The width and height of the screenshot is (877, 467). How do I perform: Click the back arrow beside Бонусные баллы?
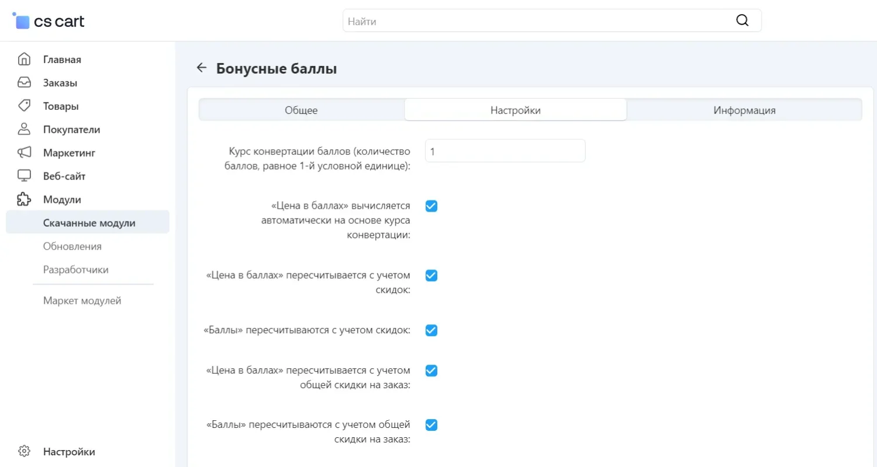tap(202, 68)
